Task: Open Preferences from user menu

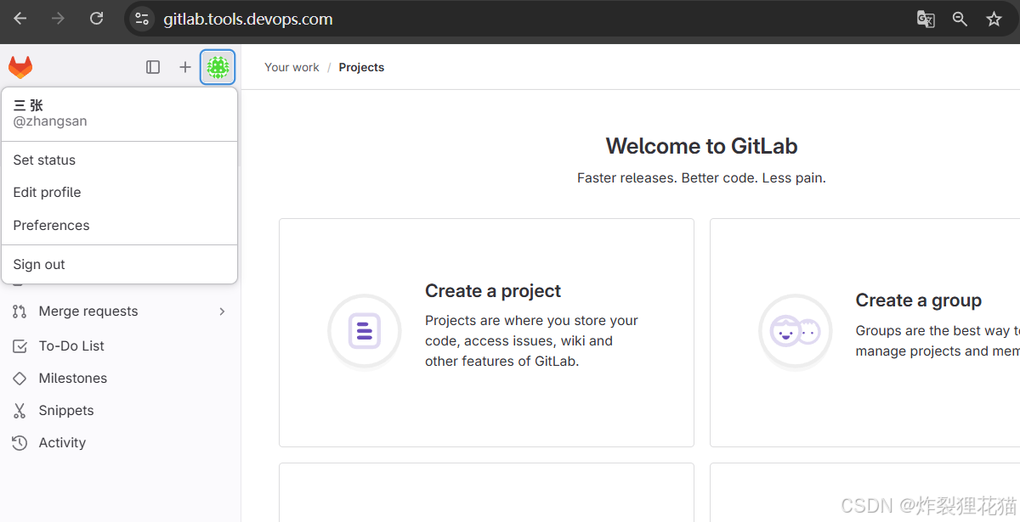Action: pos(119,226)
